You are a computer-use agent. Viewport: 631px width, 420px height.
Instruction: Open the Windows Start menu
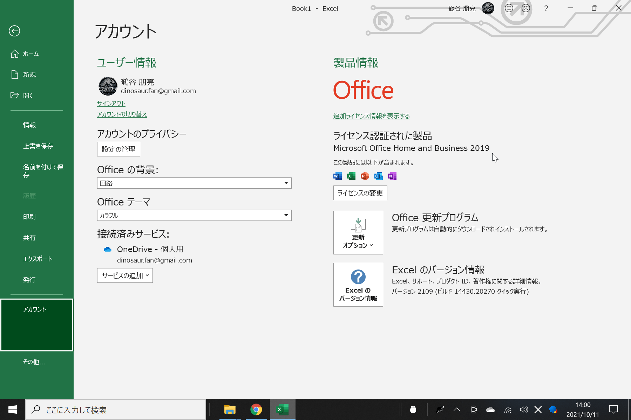13,409
